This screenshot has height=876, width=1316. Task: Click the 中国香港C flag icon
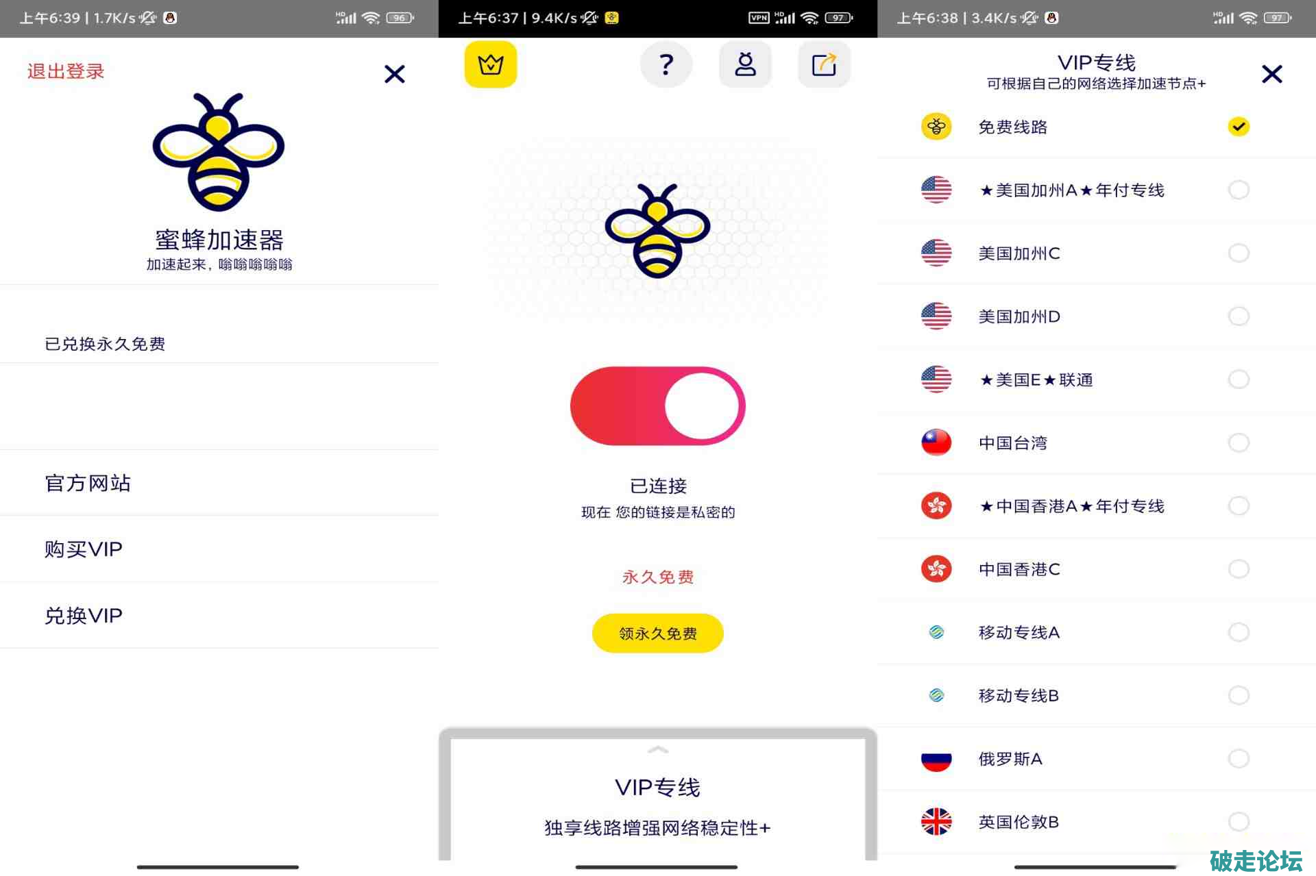[x=936, y=569]
